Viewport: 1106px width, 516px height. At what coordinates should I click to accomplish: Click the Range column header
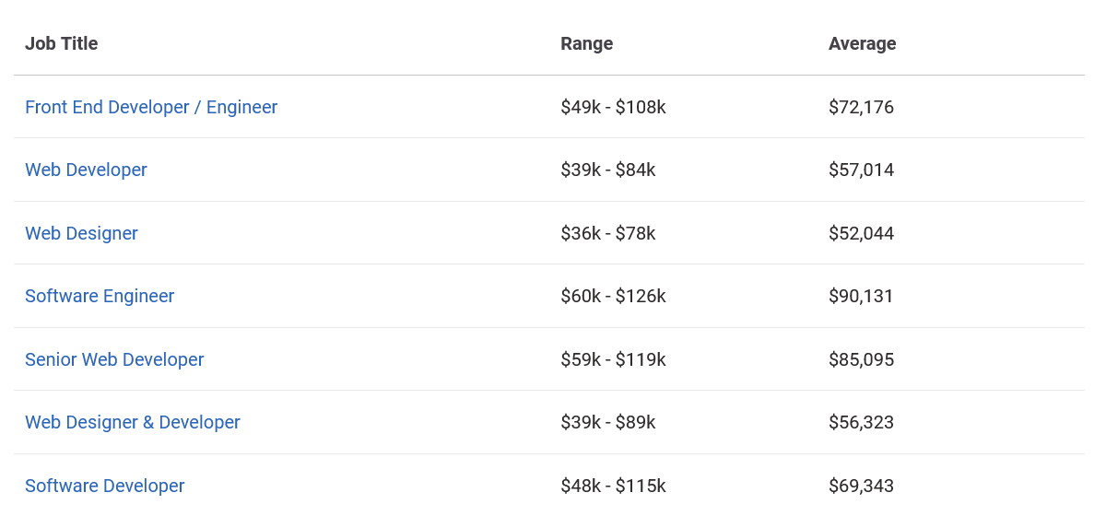[x=586, y=43]
